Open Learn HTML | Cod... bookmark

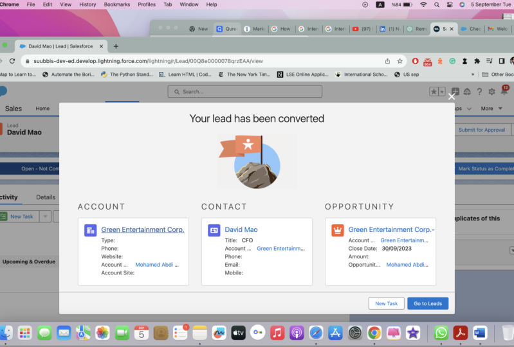click(x=185, y=75)
